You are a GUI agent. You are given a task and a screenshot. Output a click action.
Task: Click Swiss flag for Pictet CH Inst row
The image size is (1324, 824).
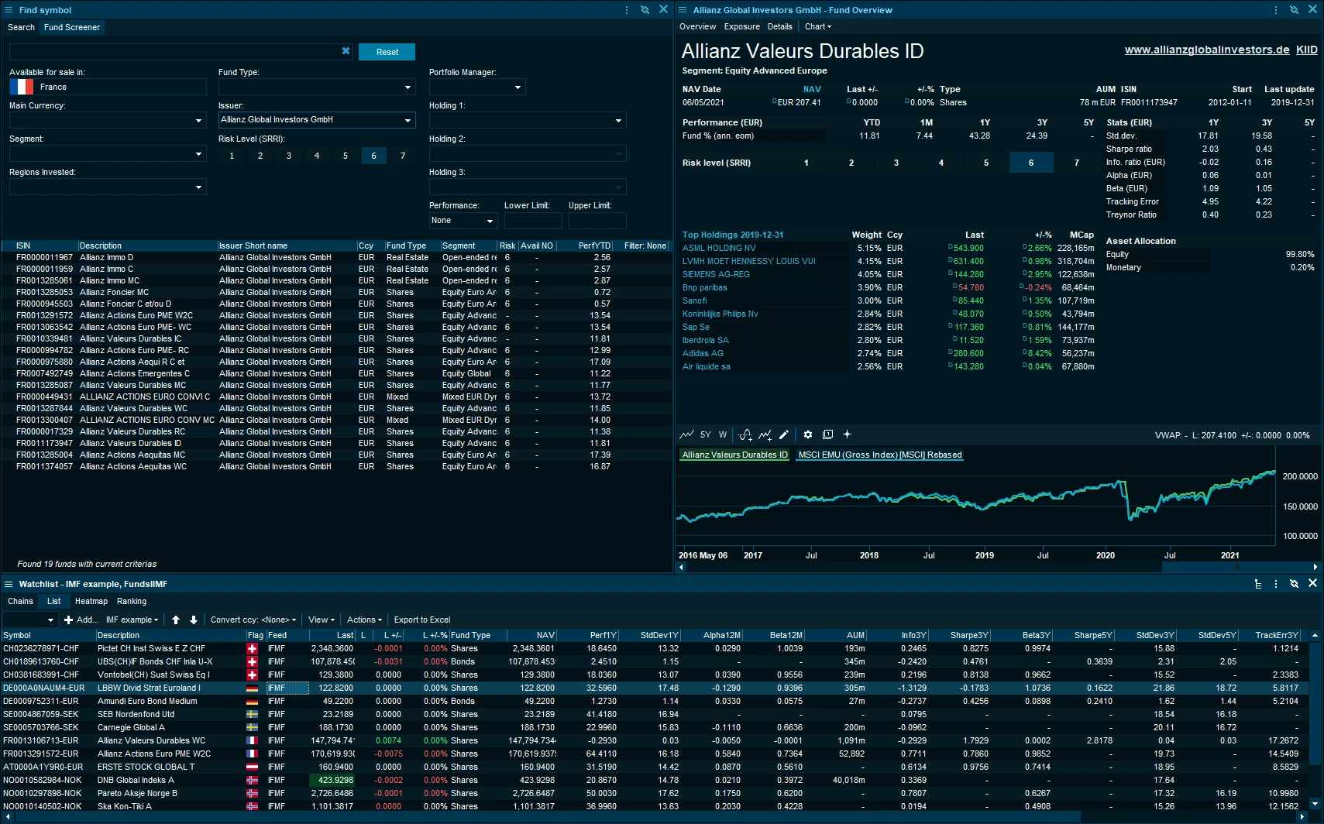point(252,648)
